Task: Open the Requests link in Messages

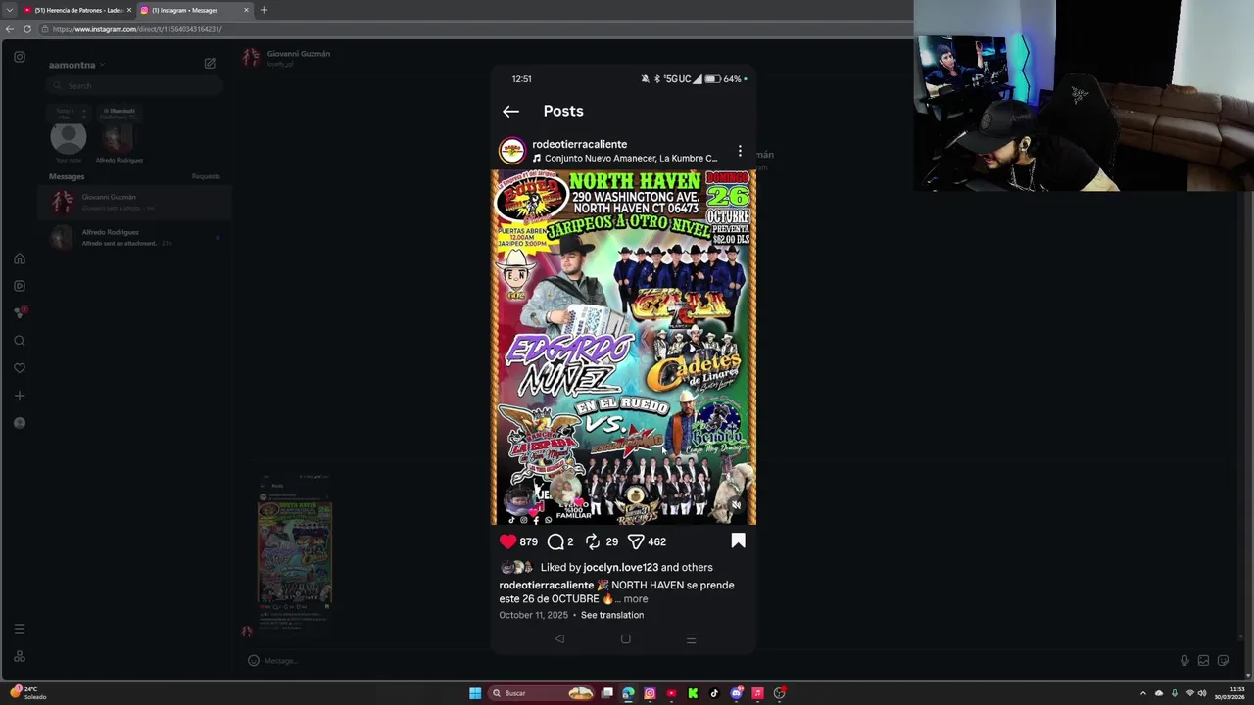Action: [206, 176]
